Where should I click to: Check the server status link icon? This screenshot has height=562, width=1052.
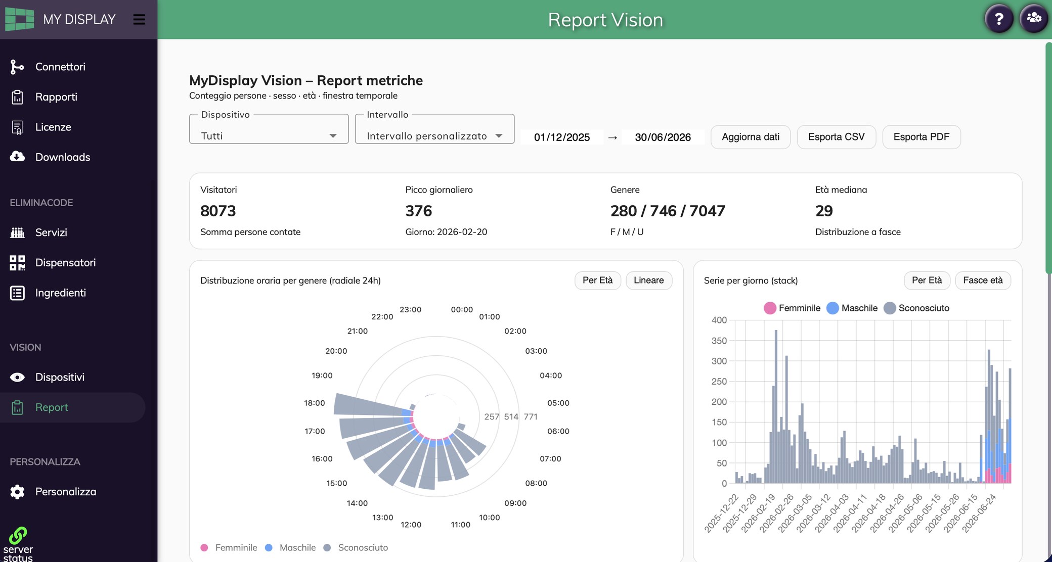click(18, 536)
